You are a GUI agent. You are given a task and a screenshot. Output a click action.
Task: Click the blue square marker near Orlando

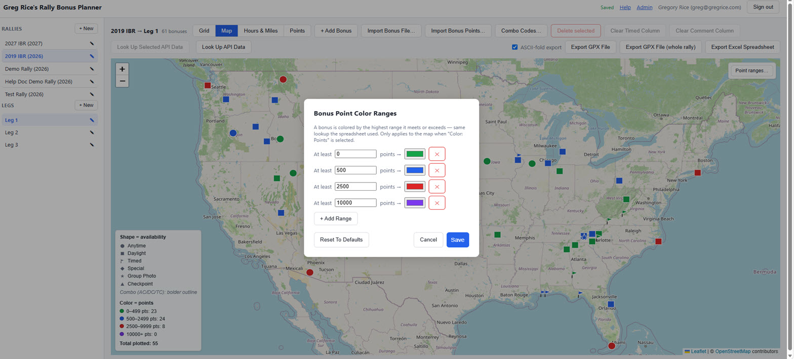(x=611, y=304)
